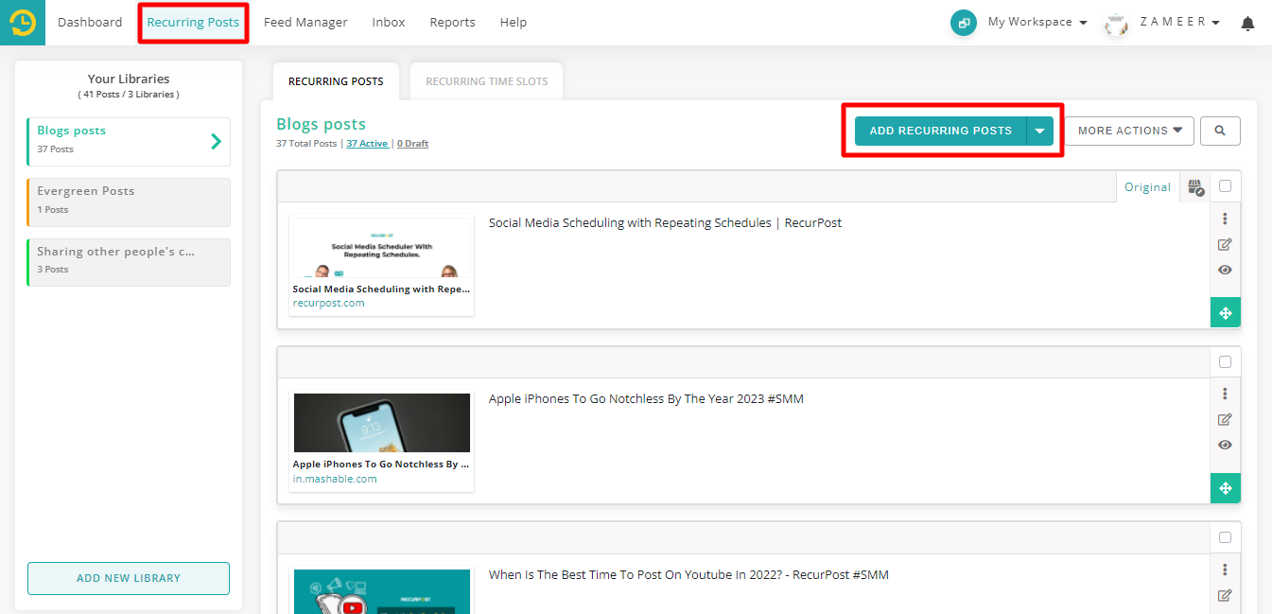
Task: Click text 'Apple iPhones To Go Notchless By The Year 2023 #SMM'
Action: pos(646,399)
